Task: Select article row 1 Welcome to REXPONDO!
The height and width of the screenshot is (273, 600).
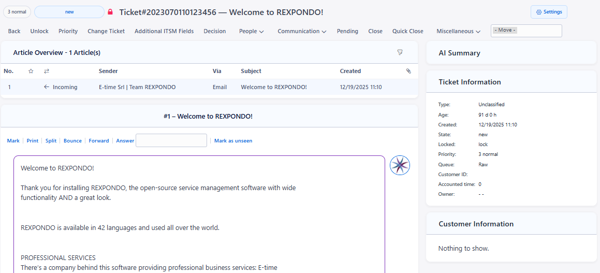Action: (x=209, y=87)
